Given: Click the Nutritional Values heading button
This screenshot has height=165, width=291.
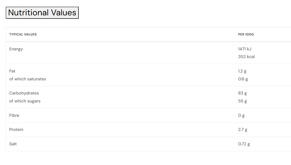Looking at the screenshot, I should coord(42,13).
